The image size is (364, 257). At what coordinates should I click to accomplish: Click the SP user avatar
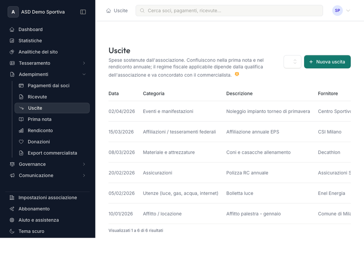pyautogui.click(x=337, y=10)
